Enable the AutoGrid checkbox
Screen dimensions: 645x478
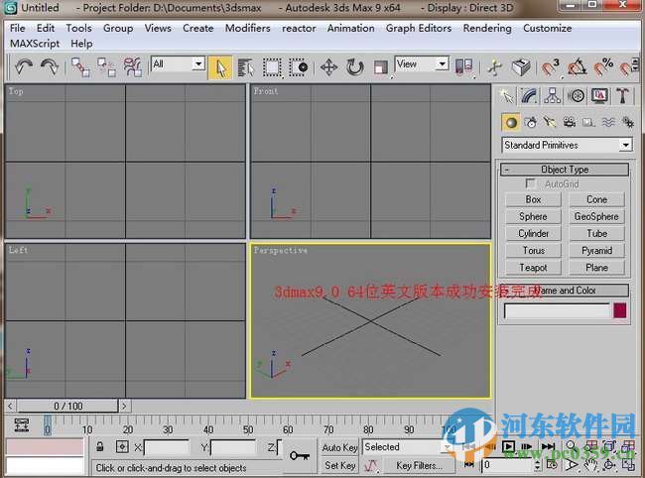click(531, 183)
